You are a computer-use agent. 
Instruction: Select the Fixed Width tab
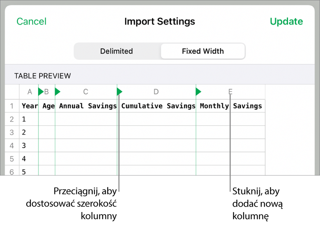[203, 51]
